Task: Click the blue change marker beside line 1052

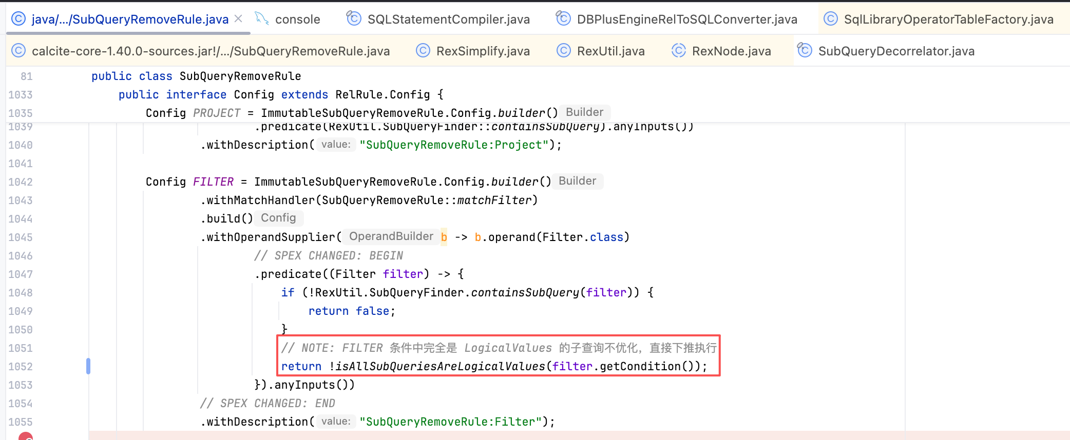Action: (x=88, y=366)
